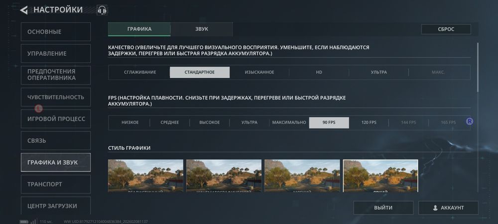The width and height of the screenshot is (498, 224).
Task: Set FPS to ВЫСОКОЕ
Action: click(209, 122)
